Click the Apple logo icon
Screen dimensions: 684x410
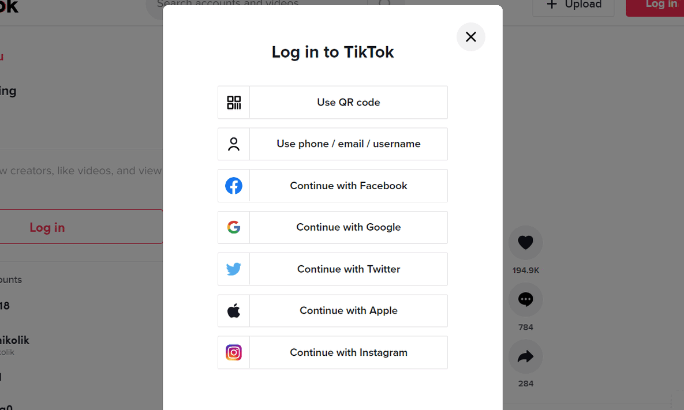pos(233,310)
